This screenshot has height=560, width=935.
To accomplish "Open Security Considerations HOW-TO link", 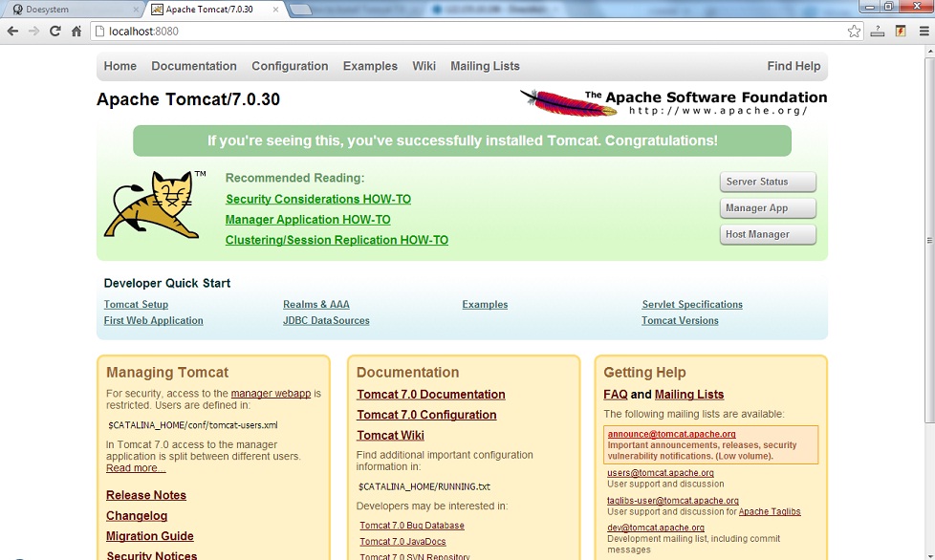I will [318, 199].
